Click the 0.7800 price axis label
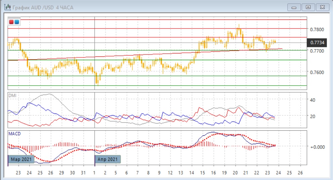This screenshot has width=333, height=180. click(x=317, y=30)
